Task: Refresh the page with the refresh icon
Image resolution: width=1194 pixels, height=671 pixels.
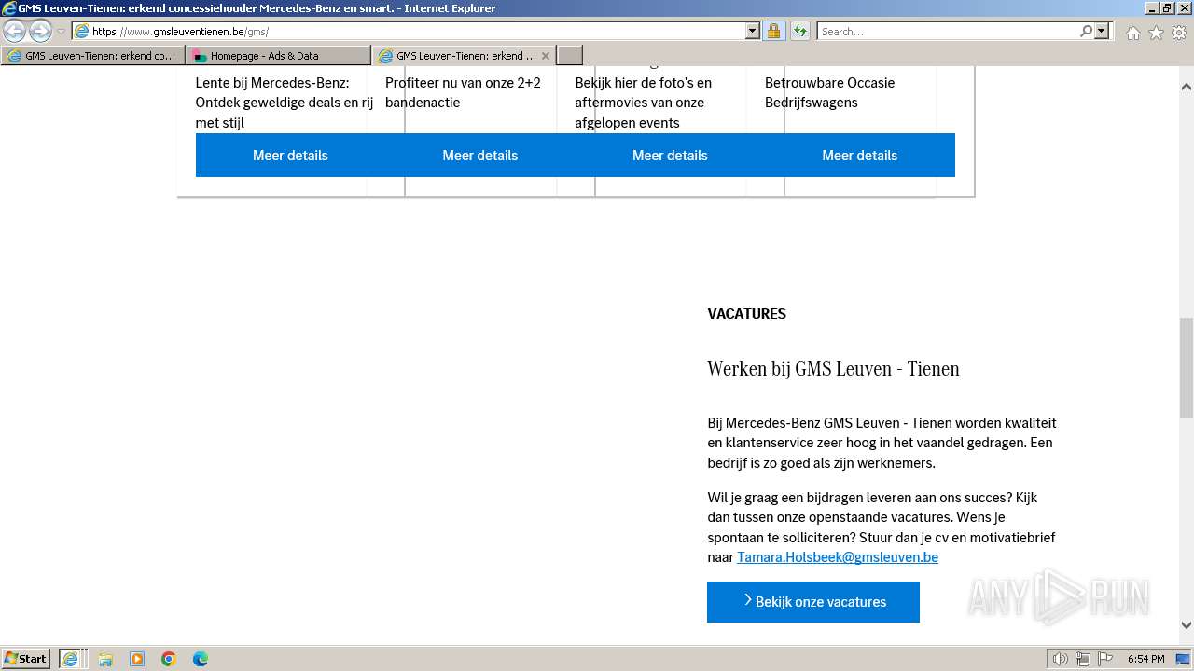Action: pos(800,31)
